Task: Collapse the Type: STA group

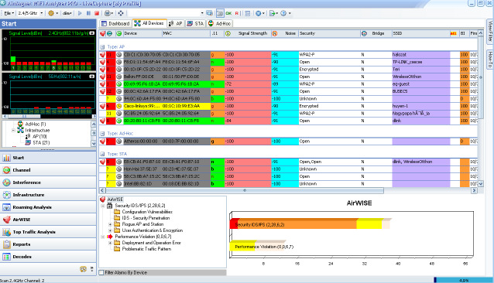Action: coord(102,154)
